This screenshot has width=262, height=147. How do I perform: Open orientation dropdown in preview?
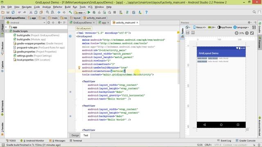point(188,27)
